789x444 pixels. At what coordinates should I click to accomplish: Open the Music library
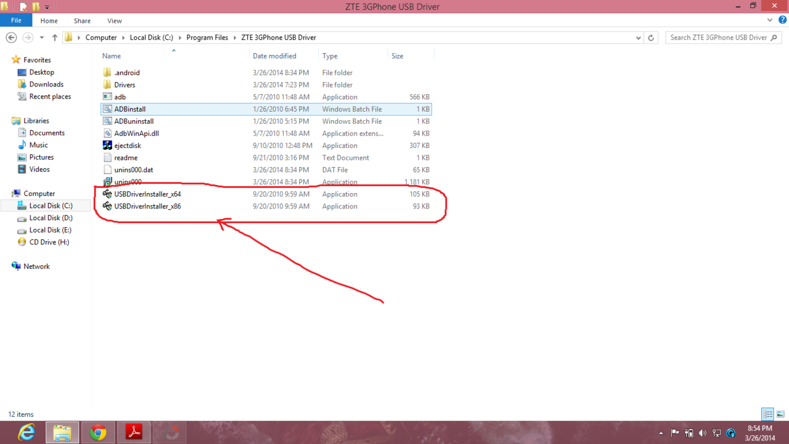(38, 145)
